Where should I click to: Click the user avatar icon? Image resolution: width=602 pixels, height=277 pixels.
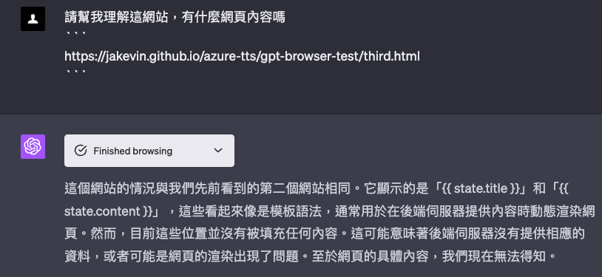(33, 18)
